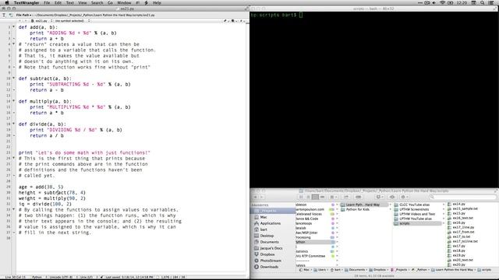The image size is (499, 280).
Task: Switch Finder to icon view
Action: coord(301,197)
